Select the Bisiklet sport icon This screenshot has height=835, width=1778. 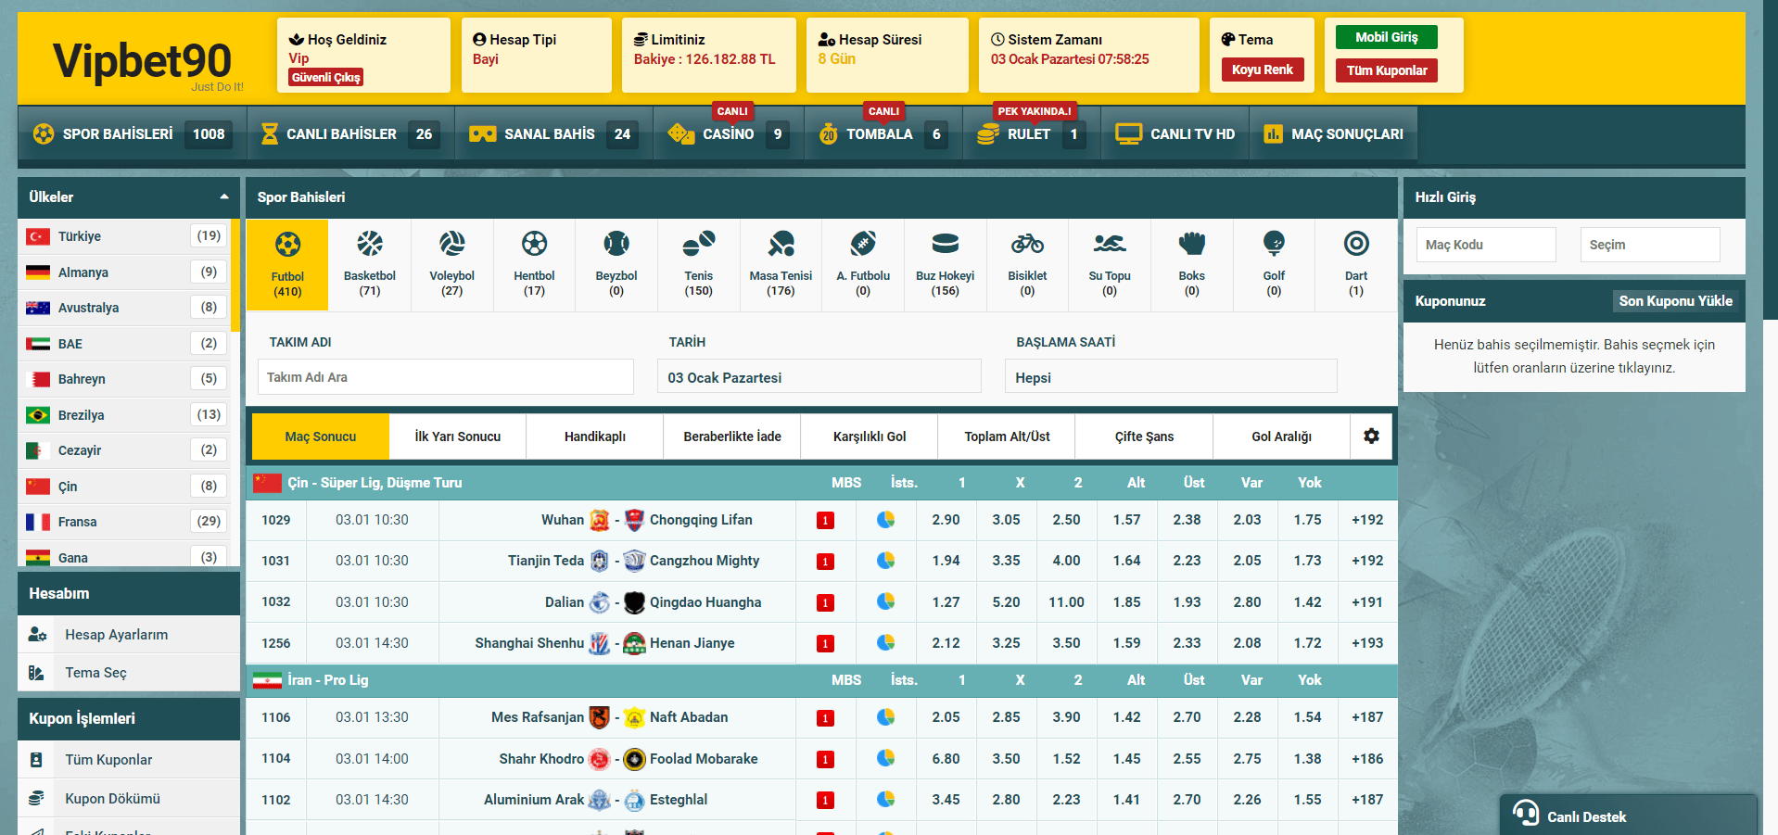1027,244
